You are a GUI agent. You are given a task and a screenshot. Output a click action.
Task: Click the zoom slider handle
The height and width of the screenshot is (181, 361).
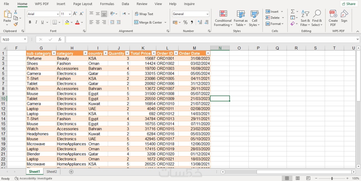pos(332,178)
